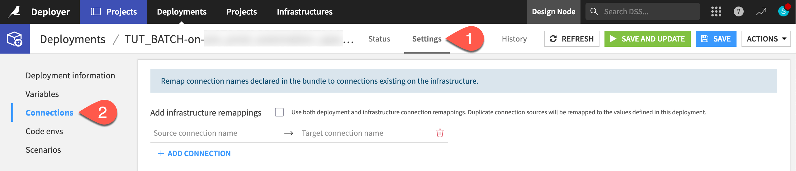Viewport: 796px width, 171px height.
Task: Toggle Add infrastructure remappings checkbox
Action: [x=279, y=112]
